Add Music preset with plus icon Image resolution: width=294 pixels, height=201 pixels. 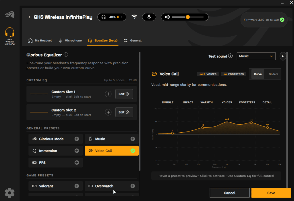click(x=133, y=139)
